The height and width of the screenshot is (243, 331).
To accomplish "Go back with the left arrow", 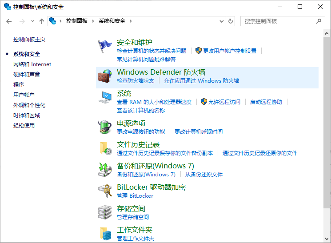I will tap(9, 21).
